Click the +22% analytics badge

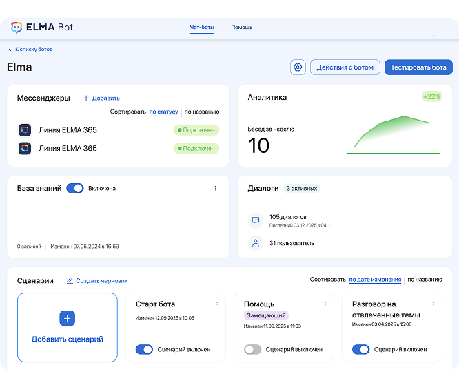[431, 96]
